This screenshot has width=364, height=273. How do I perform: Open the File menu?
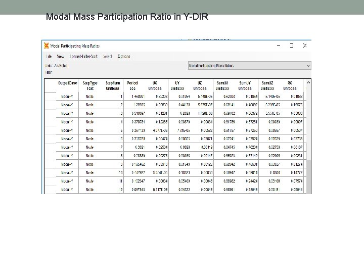[x=49, y=57]
